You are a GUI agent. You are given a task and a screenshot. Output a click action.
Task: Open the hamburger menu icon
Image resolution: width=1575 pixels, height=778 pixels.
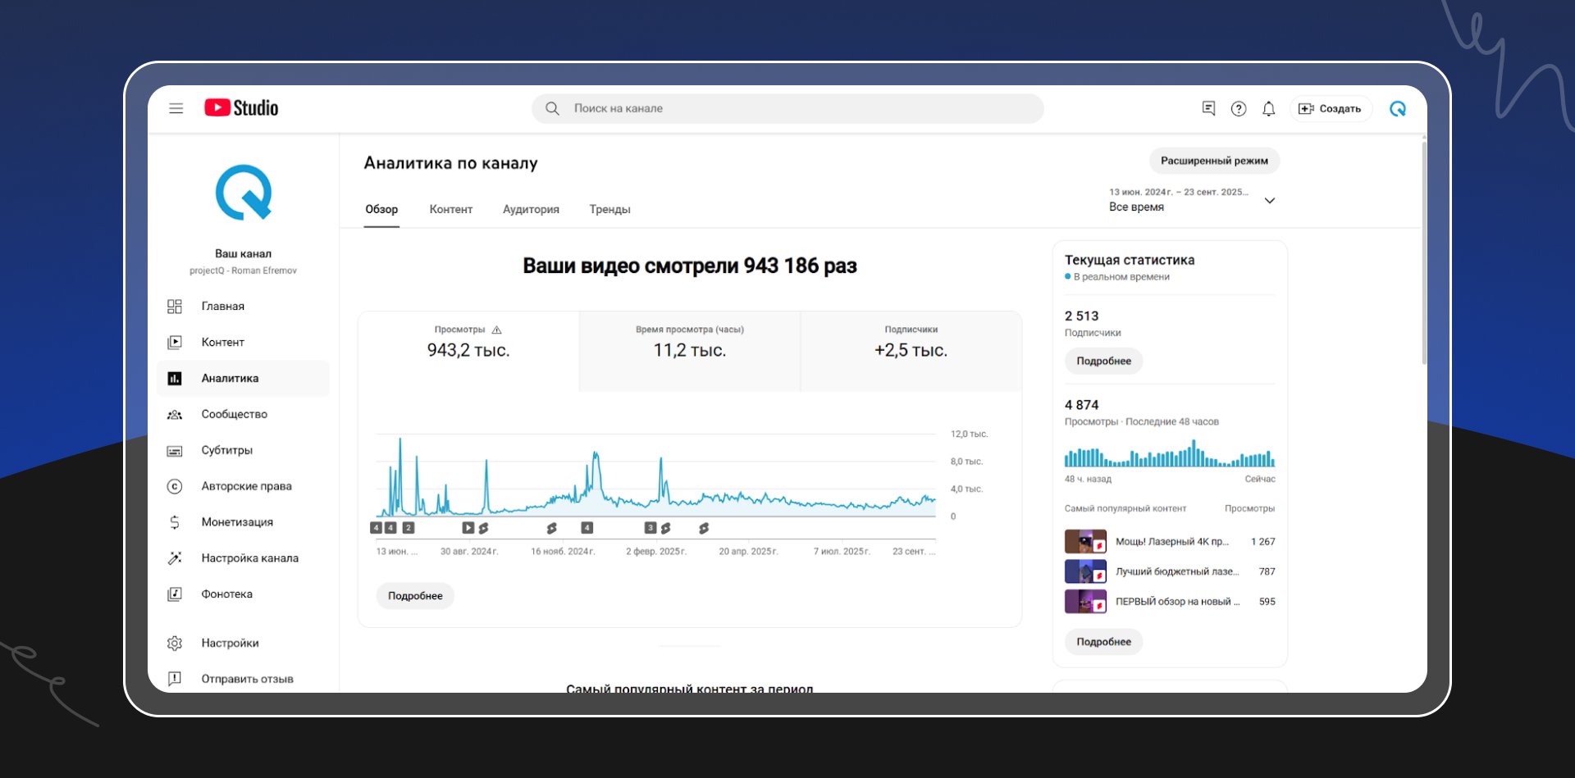176,108
